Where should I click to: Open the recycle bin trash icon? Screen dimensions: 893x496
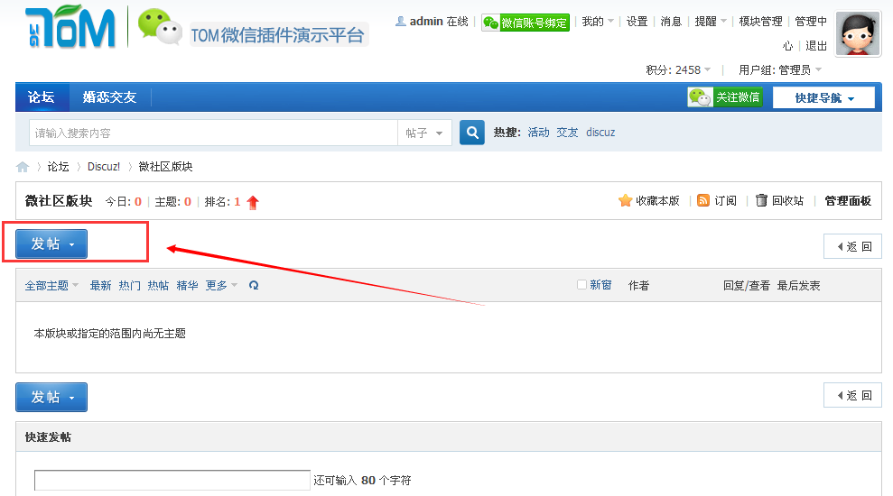[762, 201]
